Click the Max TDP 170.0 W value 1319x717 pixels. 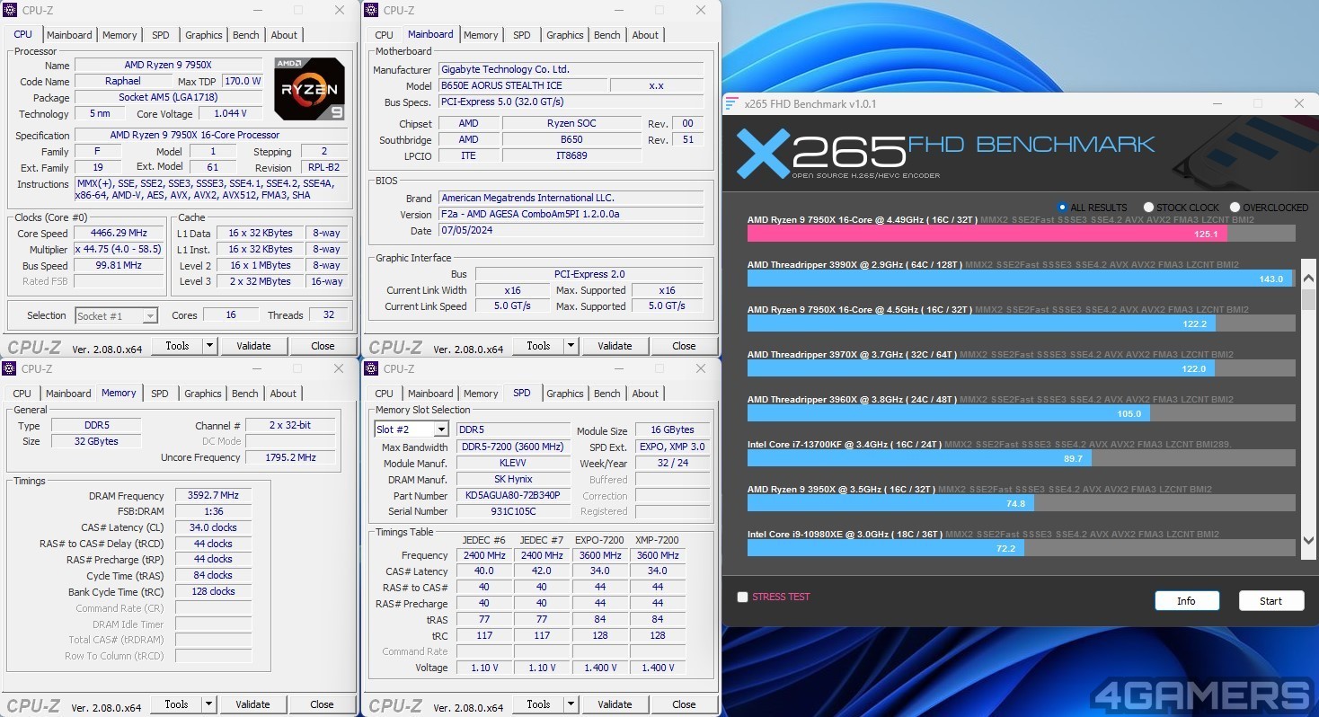243,81
